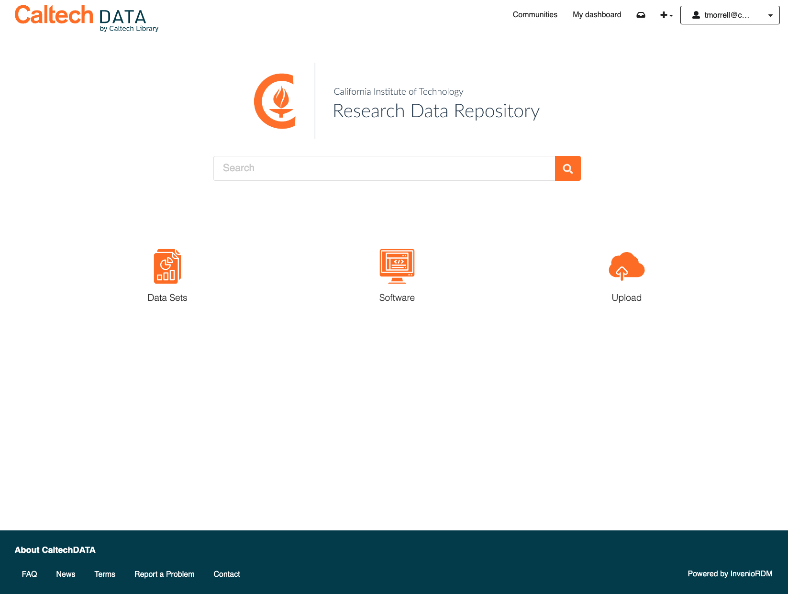Screen dimensions: 788x594
Task: Open the Communities page
Action: 535,15
